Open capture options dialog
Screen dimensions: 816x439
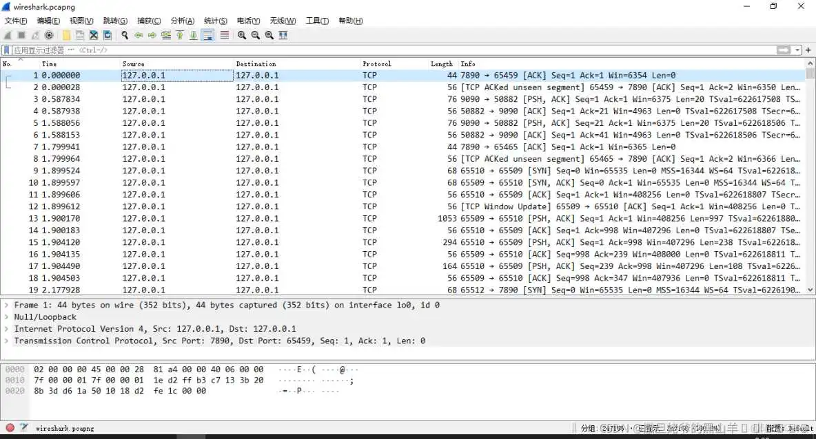pos(48,35)
